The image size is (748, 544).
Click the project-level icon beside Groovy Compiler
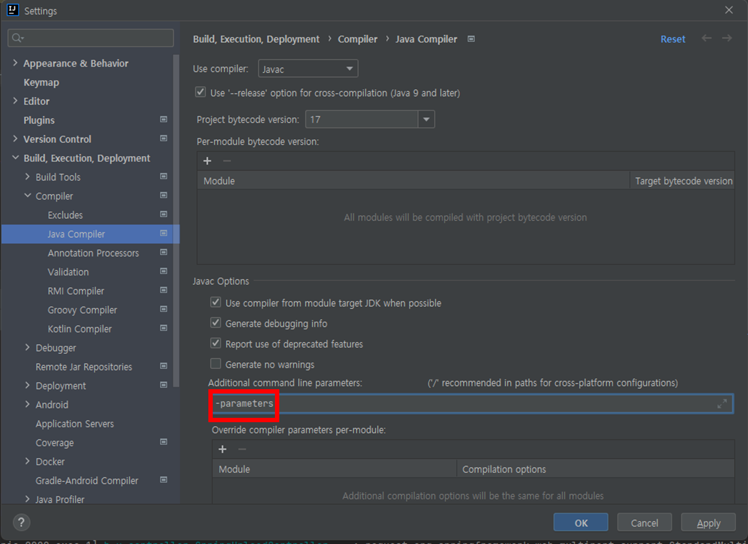164,309
